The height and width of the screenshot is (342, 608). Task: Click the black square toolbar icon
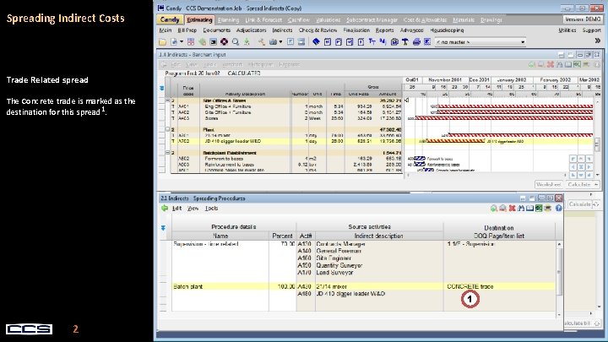213,42
